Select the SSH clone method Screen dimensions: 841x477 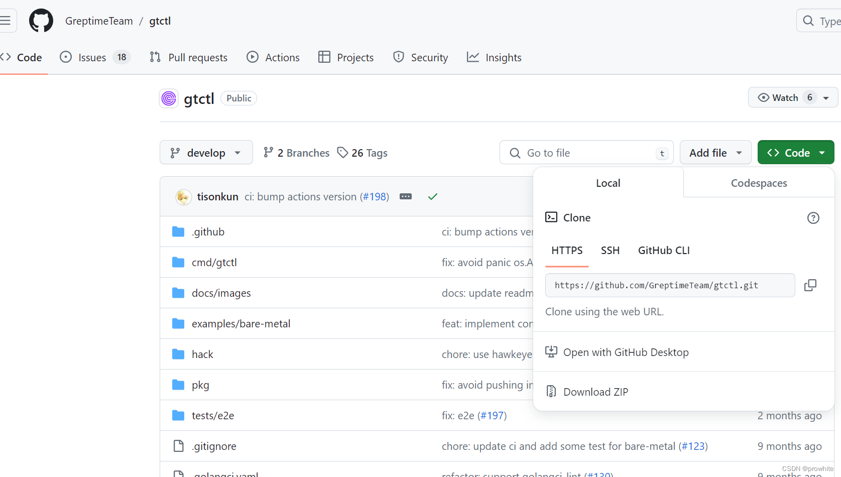[x=610, y=251]
